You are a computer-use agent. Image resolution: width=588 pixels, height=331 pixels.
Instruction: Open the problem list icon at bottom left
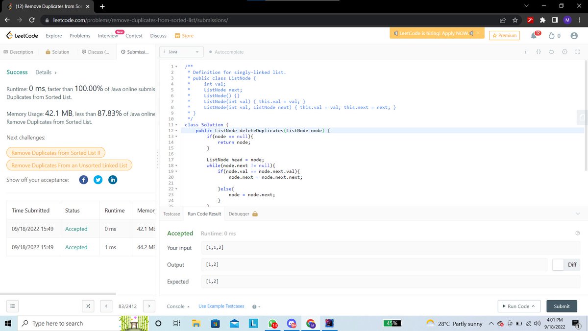click(x=13, y=306)
